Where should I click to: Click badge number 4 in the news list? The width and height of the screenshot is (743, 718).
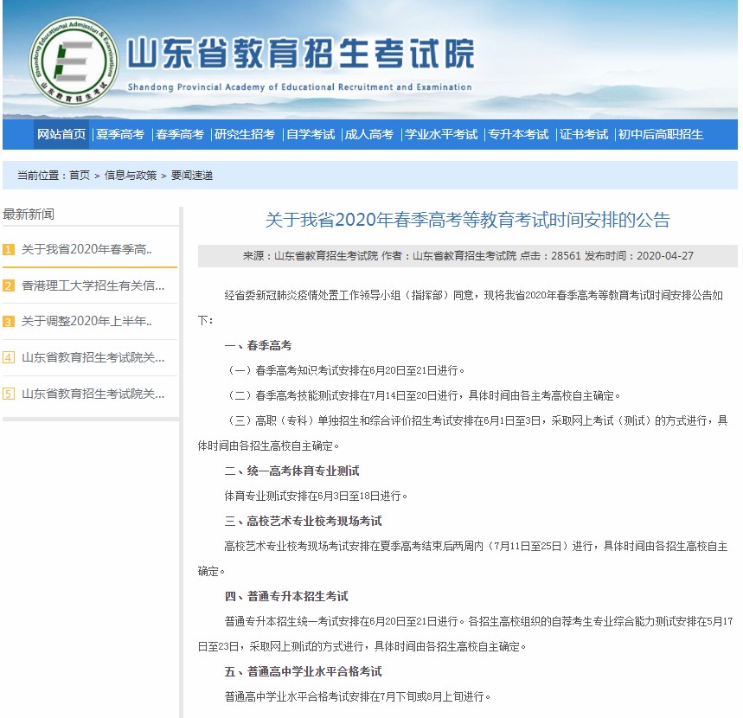point(9,357)
